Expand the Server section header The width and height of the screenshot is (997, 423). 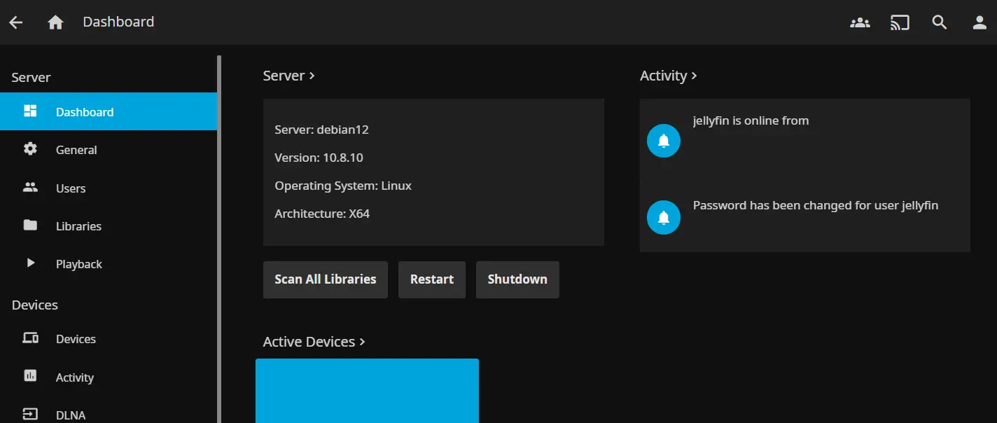pos(288,76)
